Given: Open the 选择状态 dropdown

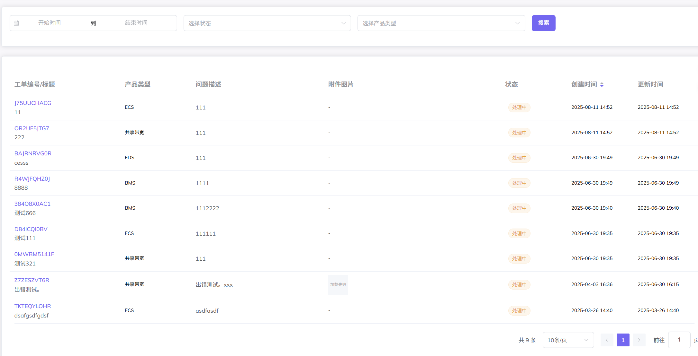Looking at the screenshot, I should point(267,23).
